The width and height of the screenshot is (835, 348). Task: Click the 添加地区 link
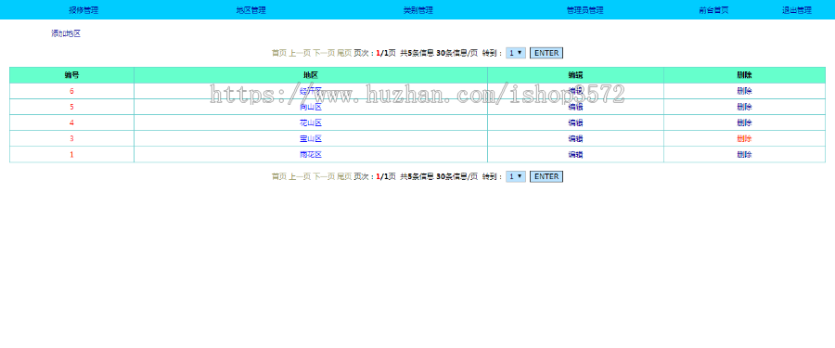66,33
